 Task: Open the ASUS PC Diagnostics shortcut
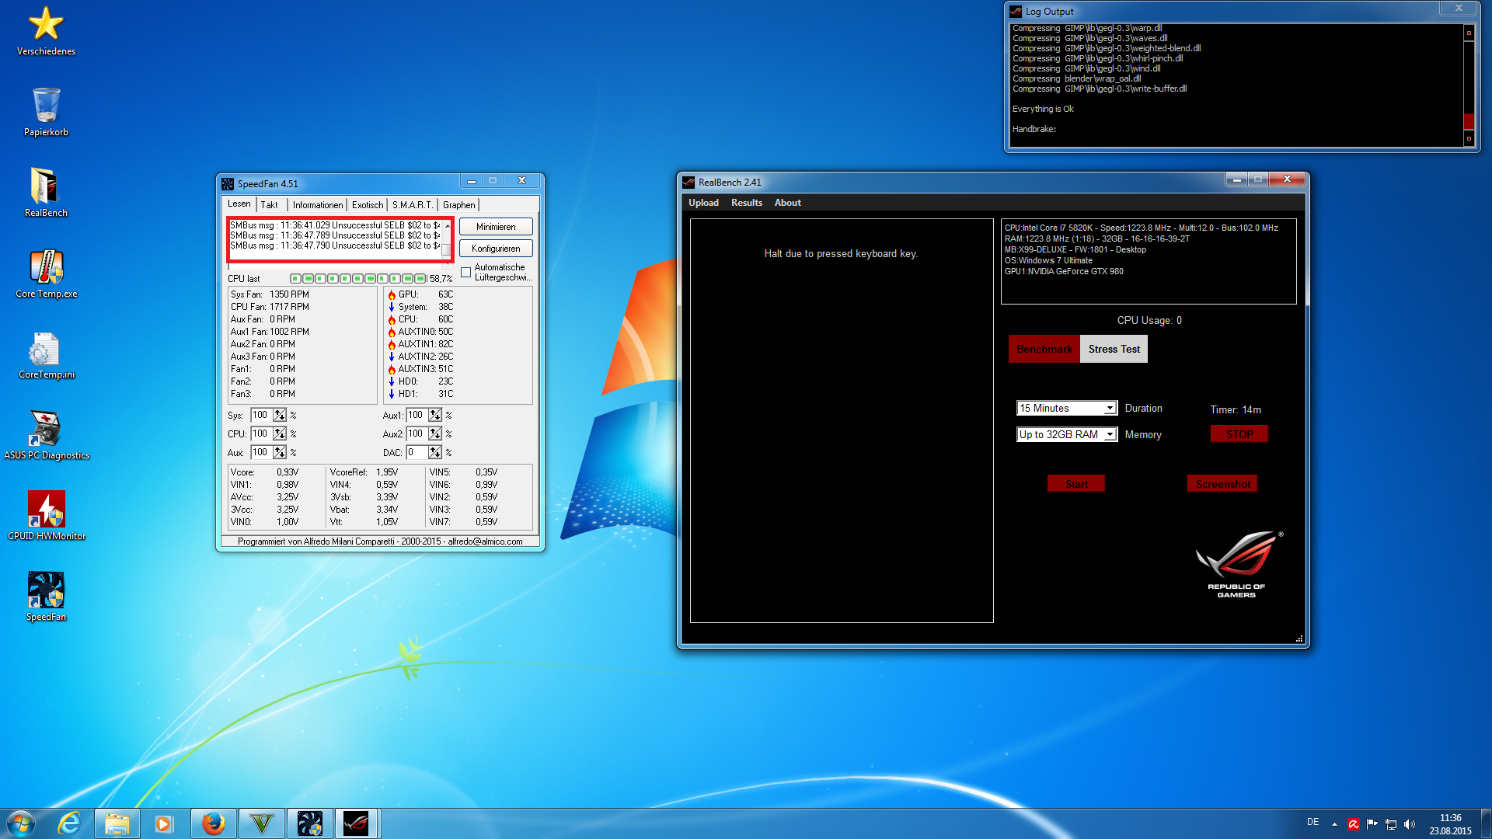point(46,429)
